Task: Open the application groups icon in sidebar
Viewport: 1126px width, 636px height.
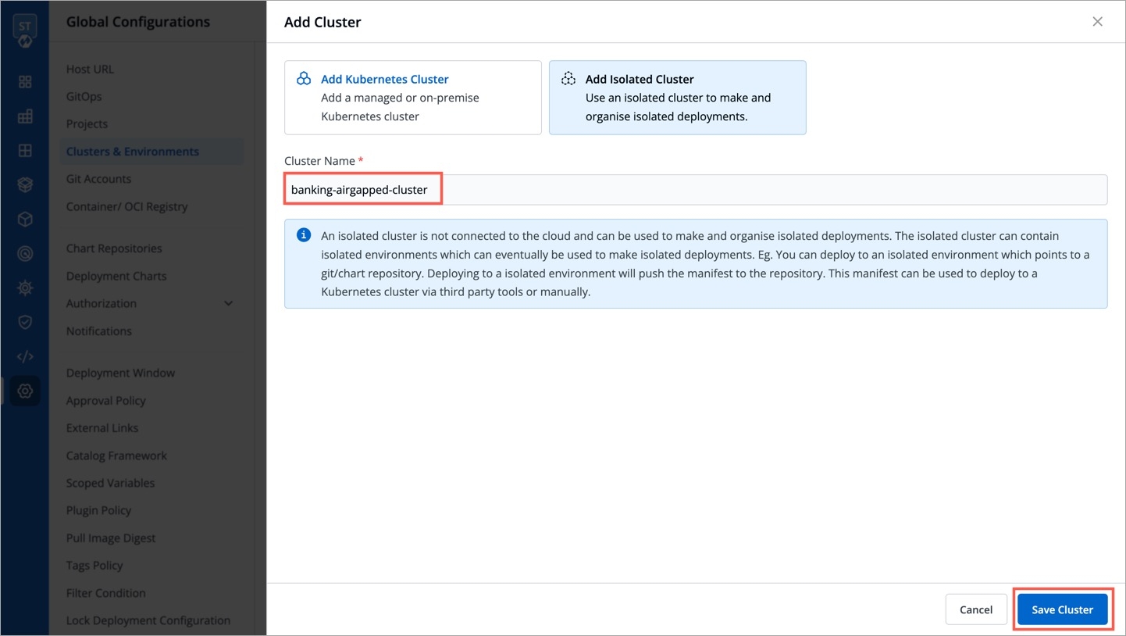Action: coord(25,151)
